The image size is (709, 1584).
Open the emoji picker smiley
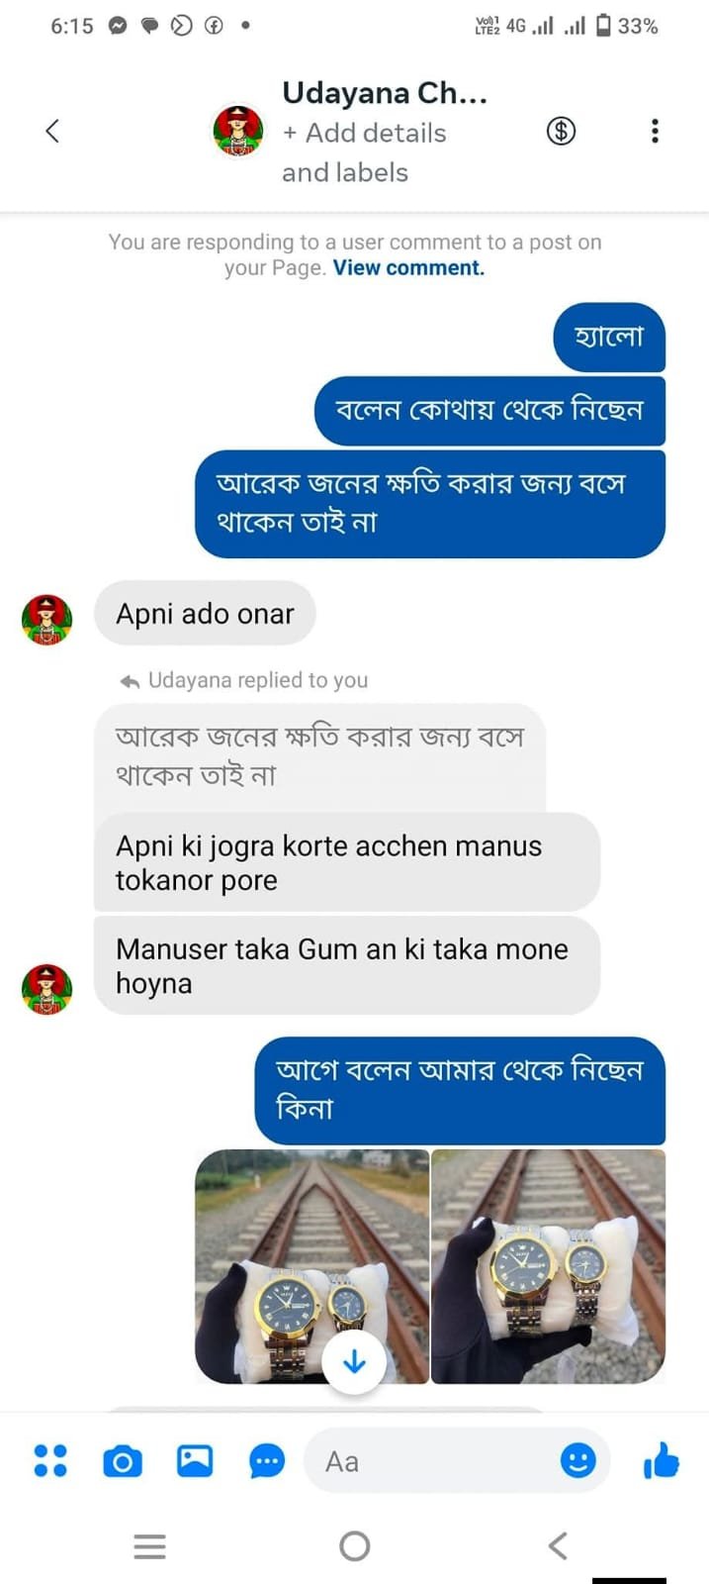tap(578, 1460)
